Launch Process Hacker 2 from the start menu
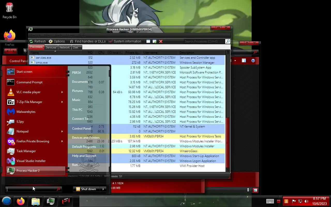Image resolution: width=331 pixels, height=207 pixels. tap(36, 171)
